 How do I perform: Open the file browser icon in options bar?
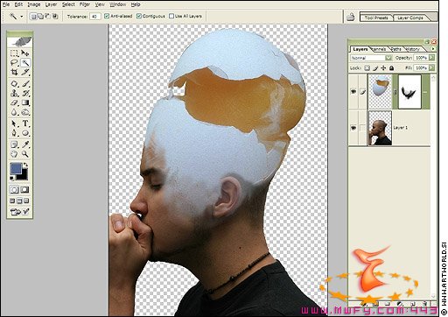click(x=351, y=18)
